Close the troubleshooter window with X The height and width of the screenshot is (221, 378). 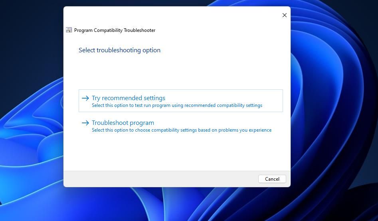pos(285,15)
